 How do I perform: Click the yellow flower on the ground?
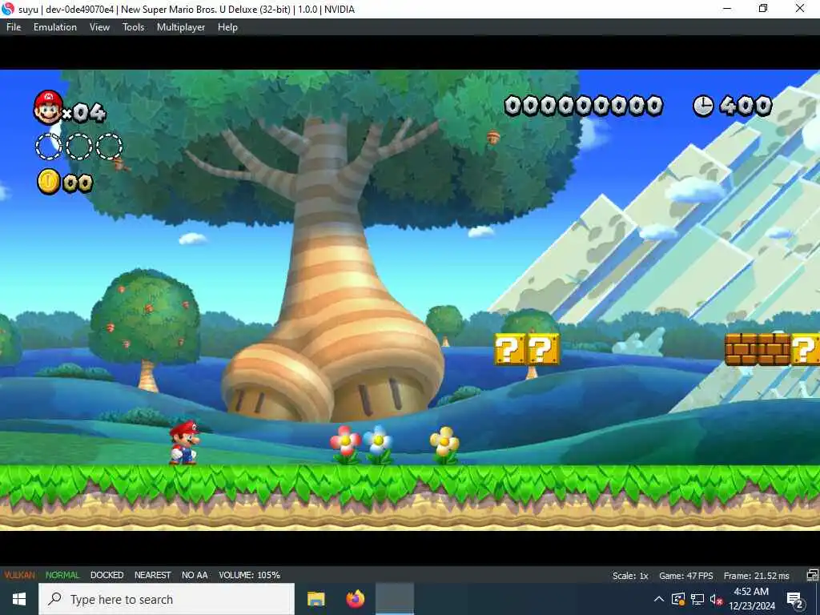tap(444, 445)
